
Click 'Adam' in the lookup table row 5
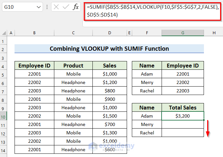click(147, 74)
